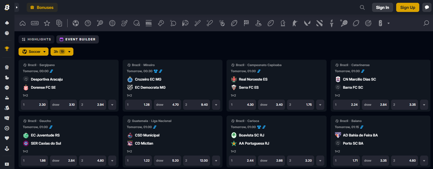Bet on Desportiva Aracaju win at 2.30

[34, 105]
